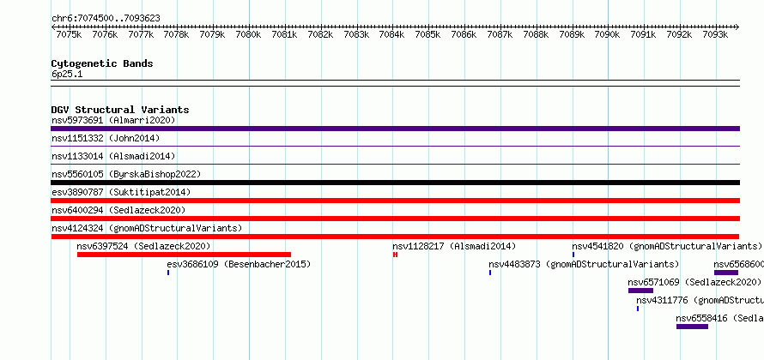Click the thin nsv1151332 variant line

point(395,147)
